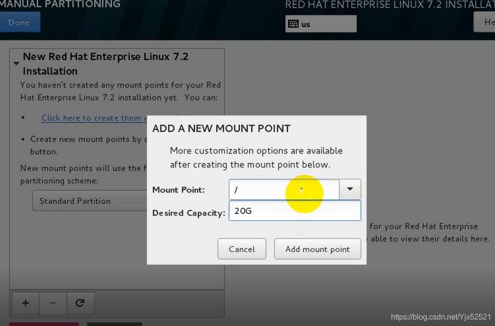Open the Mount Point dropdown arrow
The image size is (495, 326).
tap(350, 189)
